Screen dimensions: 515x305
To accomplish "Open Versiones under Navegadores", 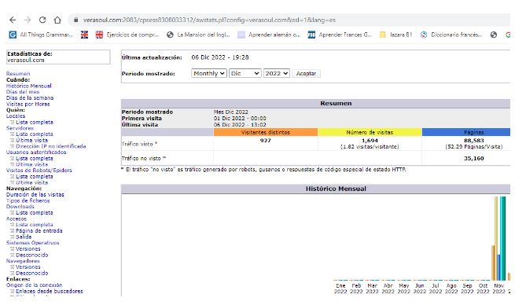I will (x=28, y=267).
